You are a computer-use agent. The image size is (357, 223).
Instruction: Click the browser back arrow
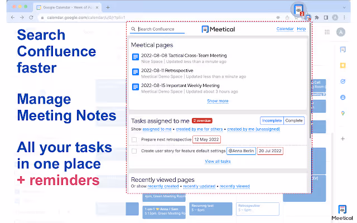pyautogui.click(x=13, y=17)
